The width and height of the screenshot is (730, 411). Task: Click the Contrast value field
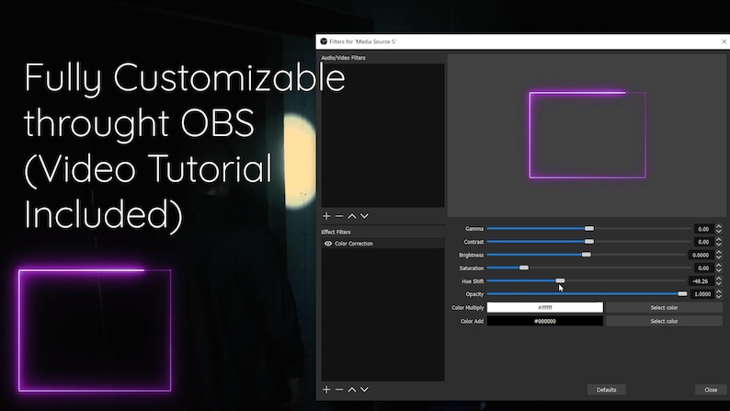pos(703,242)
